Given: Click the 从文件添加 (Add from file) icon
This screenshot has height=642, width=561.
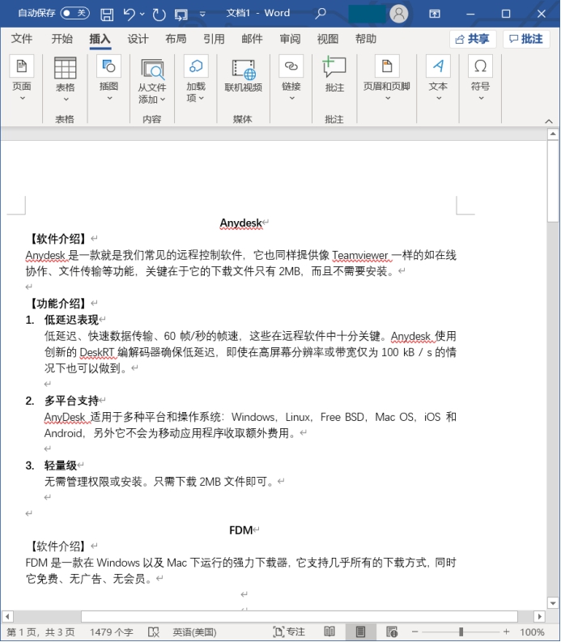Looking at the screenshot, I should pyautogui.click(x=152, y=68).
